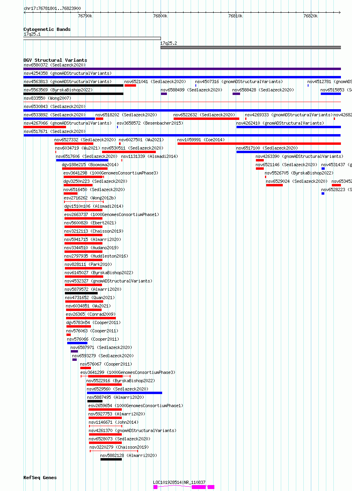Click the RefSeq Genes track title
This screenshot has height=491, width=352.
click(40, 478)
